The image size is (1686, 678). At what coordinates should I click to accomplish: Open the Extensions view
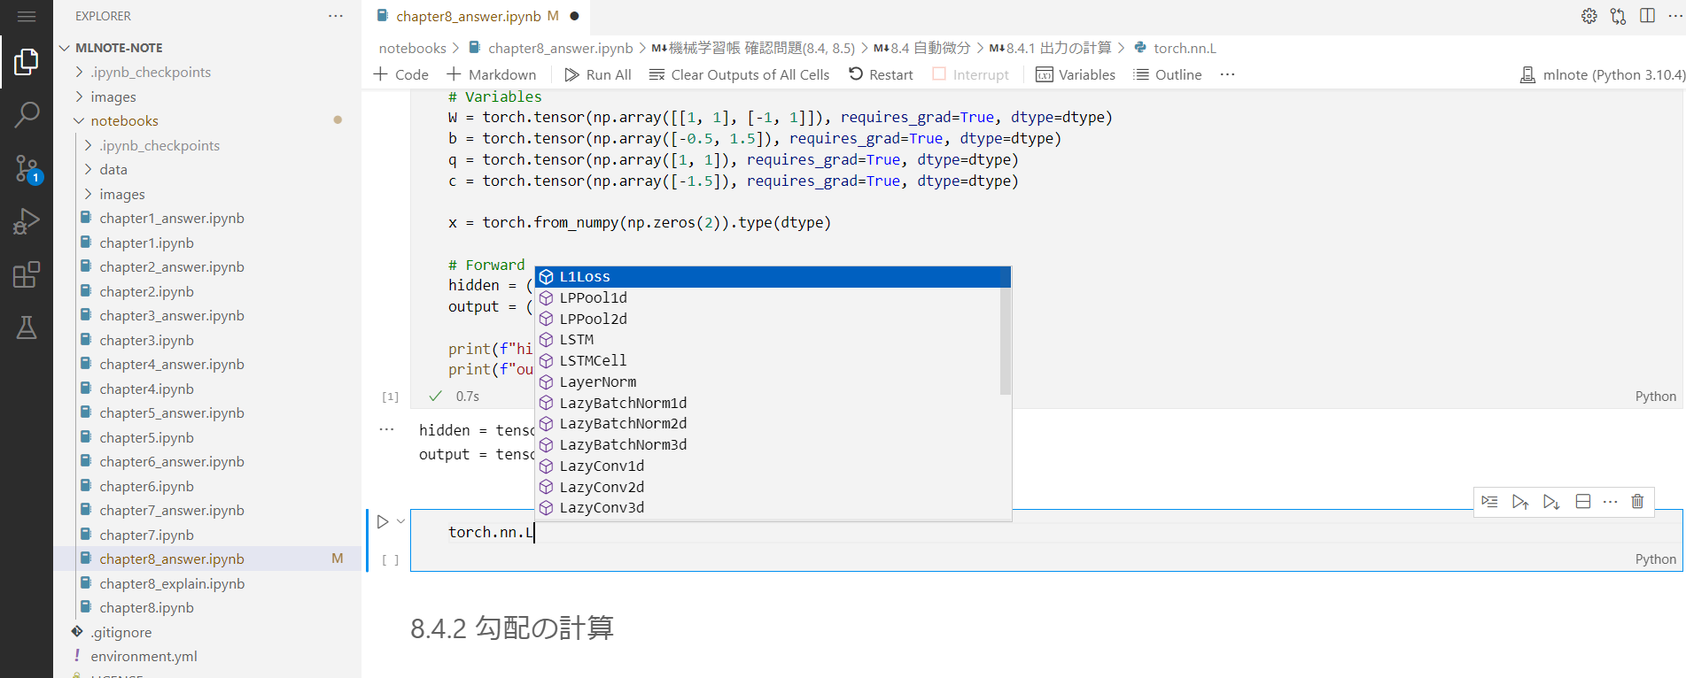click(x=27, y=274)
